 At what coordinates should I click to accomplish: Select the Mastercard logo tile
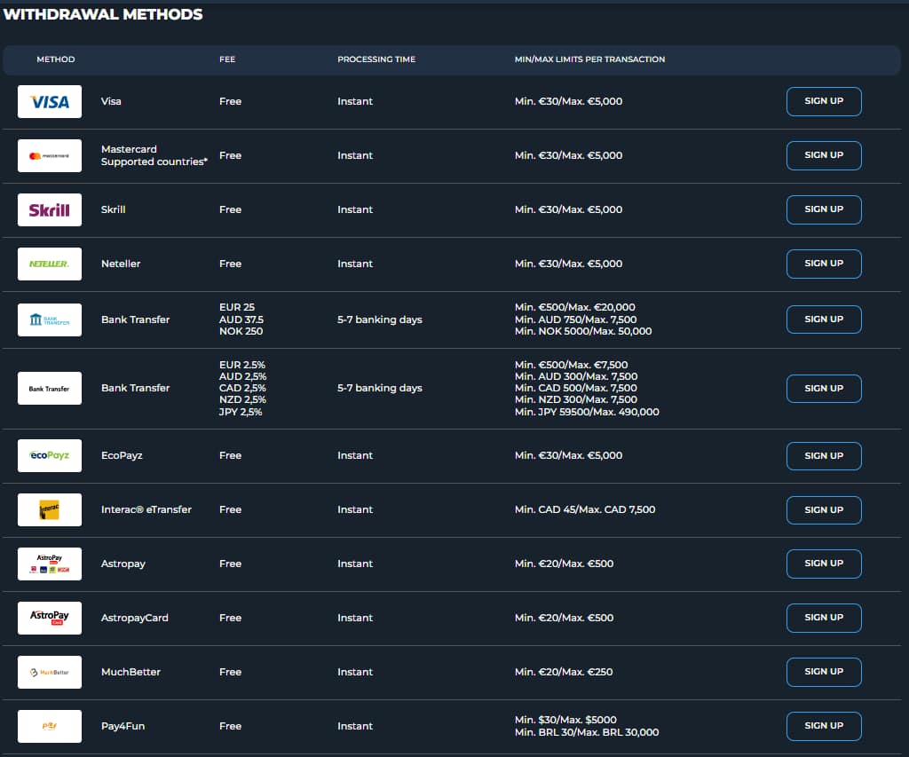coord(50,155)
